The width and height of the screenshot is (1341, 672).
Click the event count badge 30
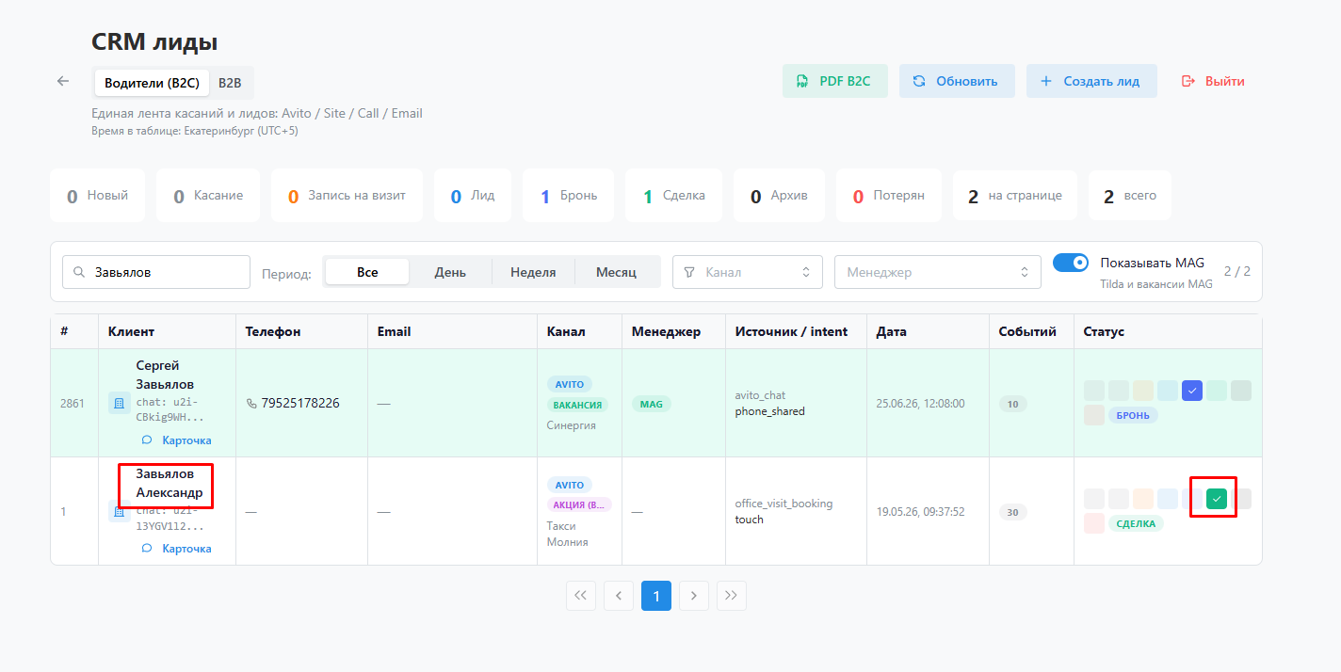[1012, 512]
